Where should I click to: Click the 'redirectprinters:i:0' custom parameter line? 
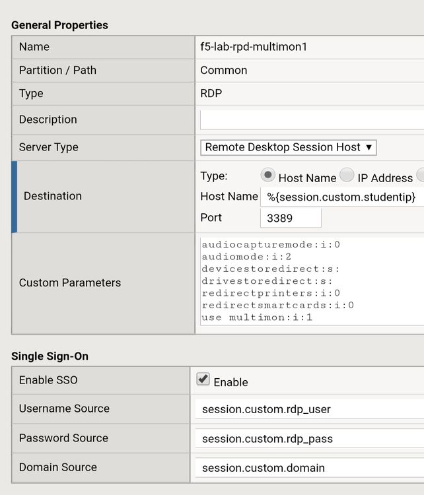271,293
